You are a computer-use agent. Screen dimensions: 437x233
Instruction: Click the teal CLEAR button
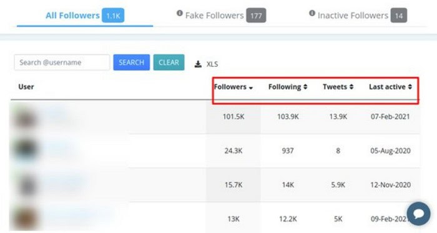click(x=169, y=62)
